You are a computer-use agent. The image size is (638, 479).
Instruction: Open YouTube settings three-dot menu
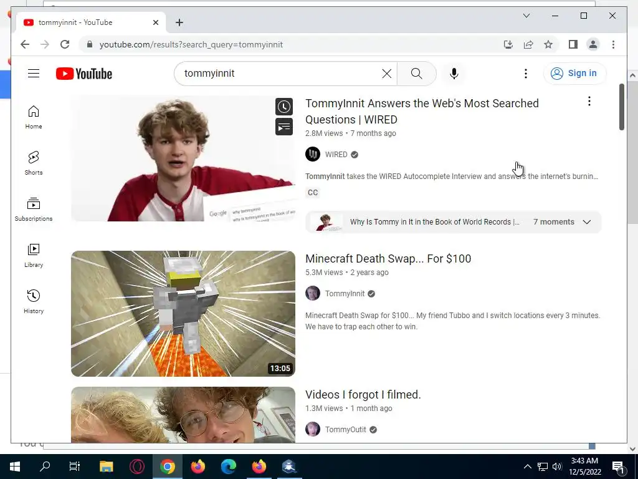click(526, 74)
